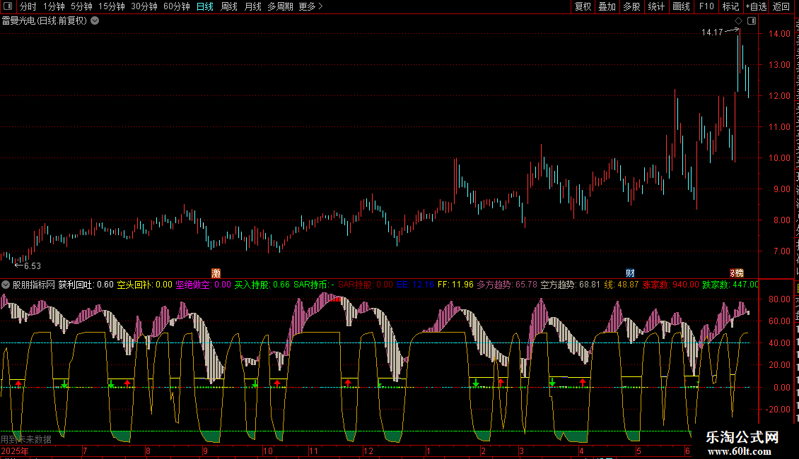Select the 1分钟 period tab
This screenshot has width=799, height=459.
pos(54,6)
